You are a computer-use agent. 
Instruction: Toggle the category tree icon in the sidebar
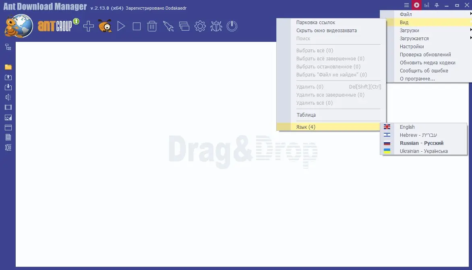8,47
